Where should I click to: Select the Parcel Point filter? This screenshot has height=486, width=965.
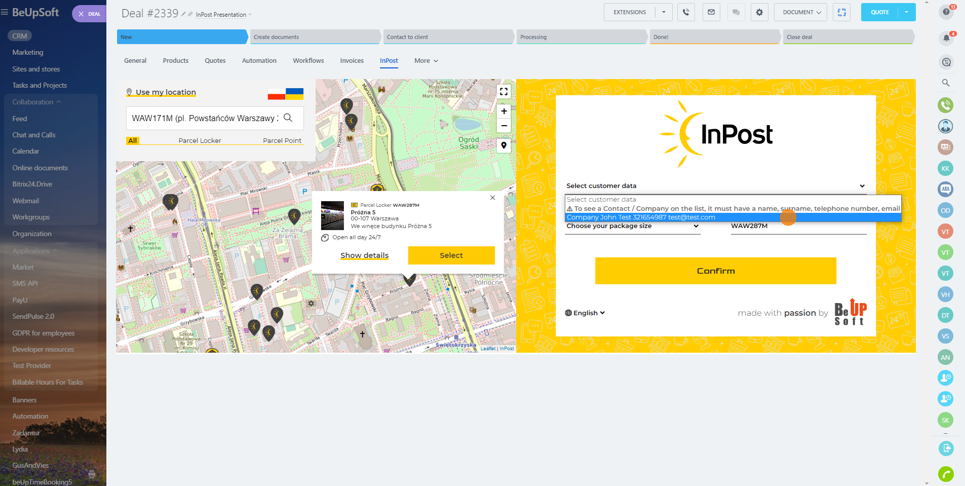(282, 140)
